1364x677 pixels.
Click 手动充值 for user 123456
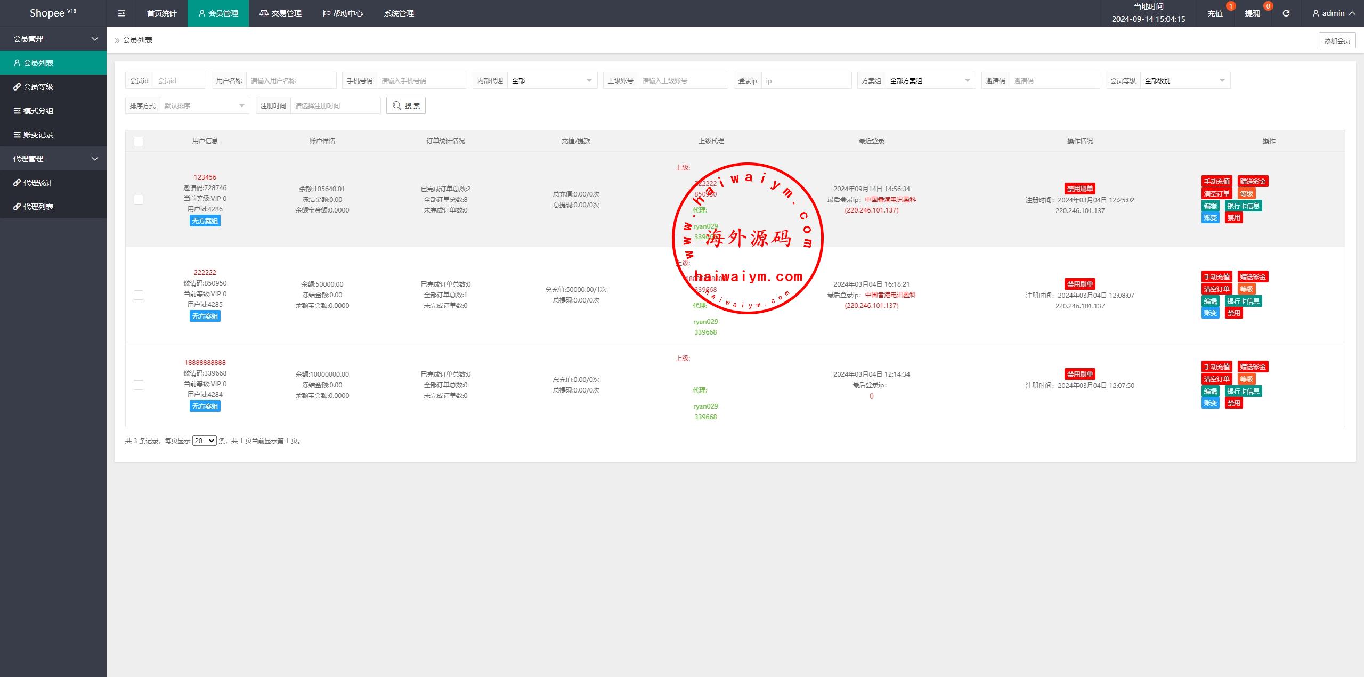pos(1216,181)
